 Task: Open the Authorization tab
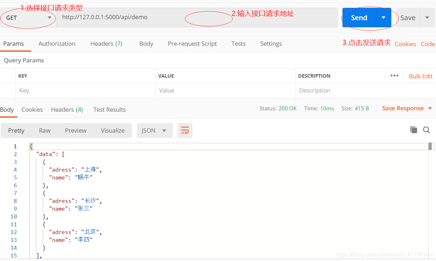pos(57,44)
